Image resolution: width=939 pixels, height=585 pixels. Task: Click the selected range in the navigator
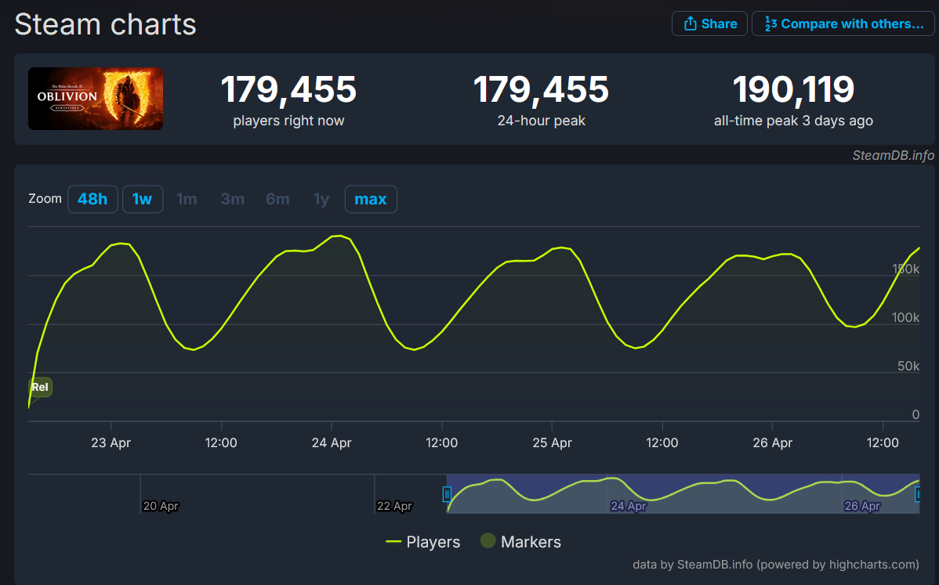[x=683, y=493]
